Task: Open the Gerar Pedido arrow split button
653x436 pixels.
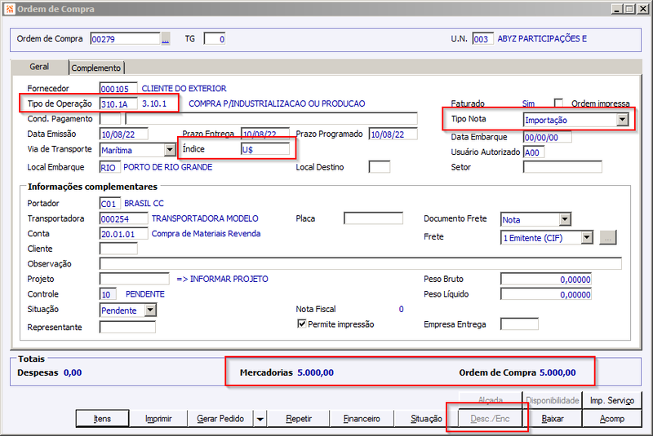Action: (260, 419)
